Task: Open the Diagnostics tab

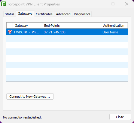Action: click(82, 14)
